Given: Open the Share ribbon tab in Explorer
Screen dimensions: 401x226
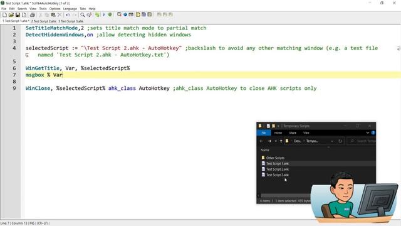Looking at the screenshot, I should pos(293,132).
